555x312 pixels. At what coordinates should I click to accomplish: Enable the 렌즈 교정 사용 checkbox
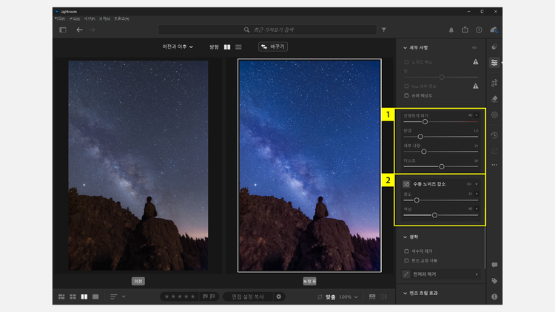point(406,260)
